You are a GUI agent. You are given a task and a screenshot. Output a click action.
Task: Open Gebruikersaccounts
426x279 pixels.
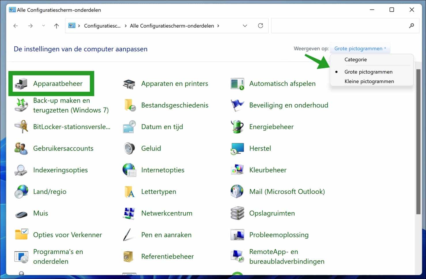[x=63, y=148]
